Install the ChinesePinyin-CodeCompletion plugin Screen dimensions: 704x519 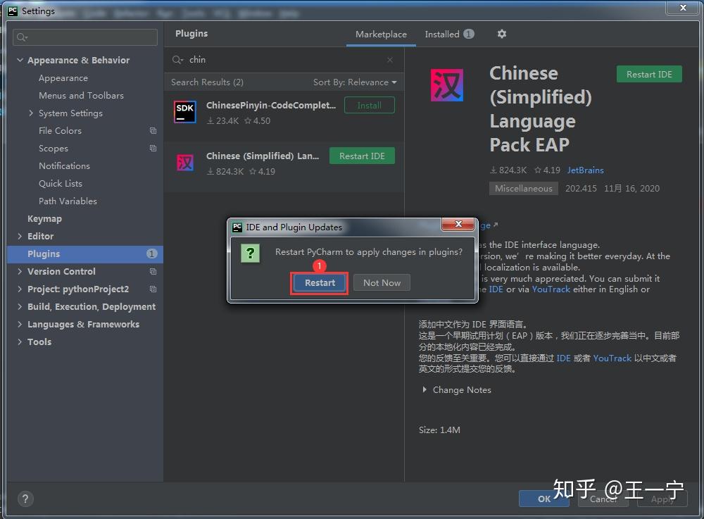tap(370, 106)
